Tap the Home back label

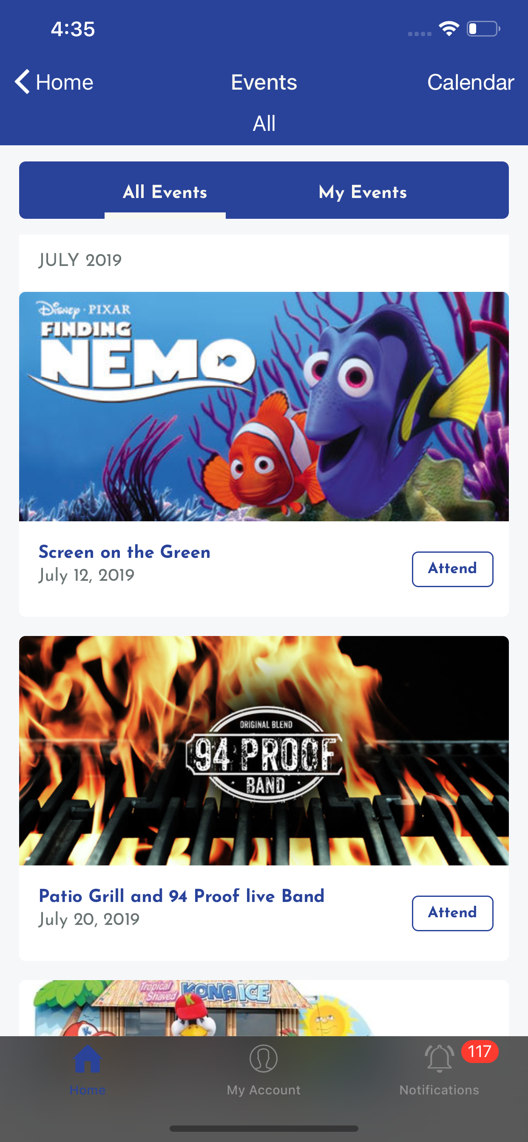64,82
